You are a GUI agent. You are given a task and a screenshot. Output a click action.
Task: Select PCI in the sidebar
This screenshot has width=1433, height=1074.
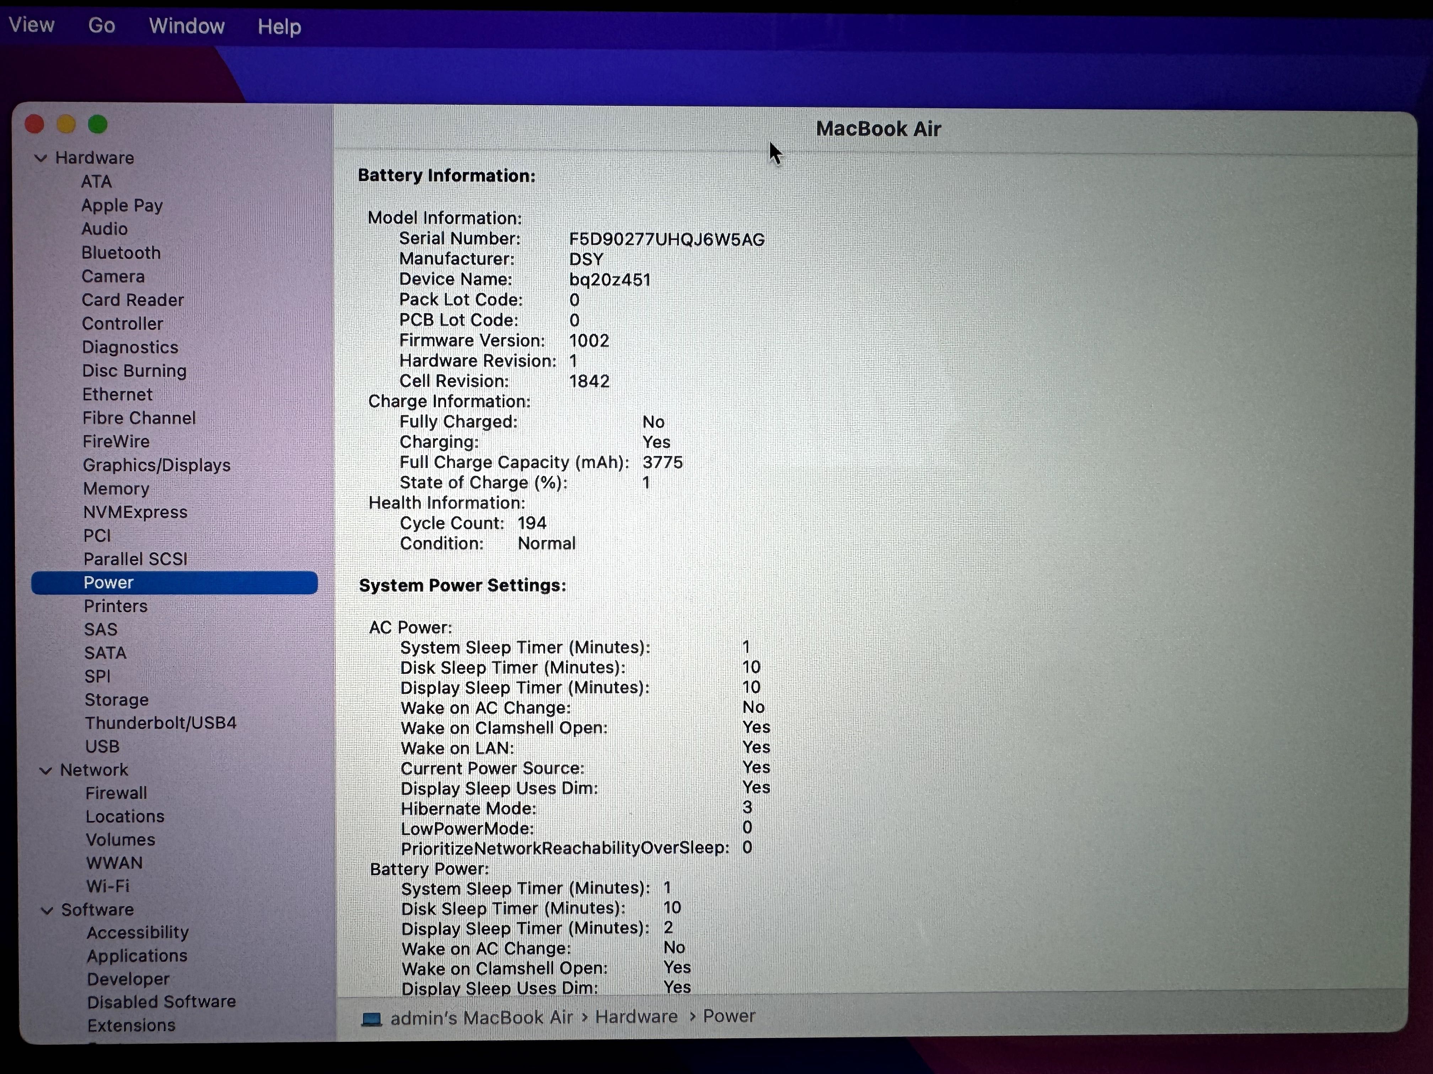click(97, 536)
